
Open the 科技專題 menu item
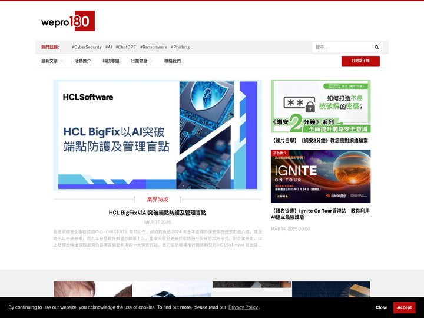[x=111, y=61]
